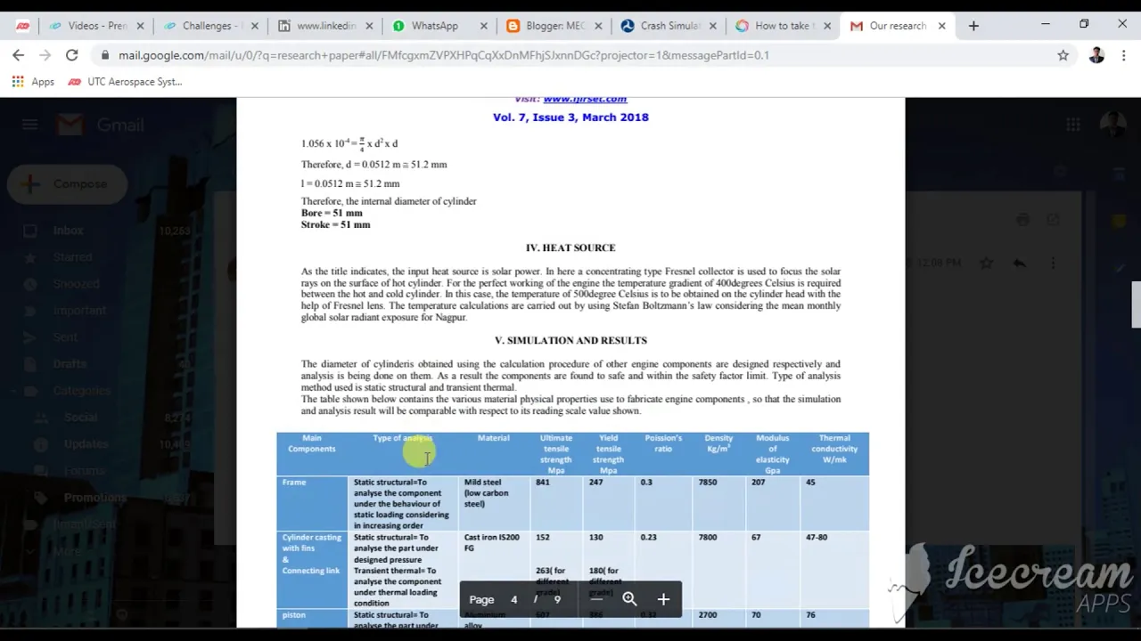
Task: Close the www.linkedin tab
Action: click(x=370, y=26)
